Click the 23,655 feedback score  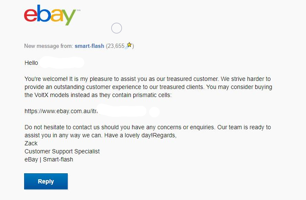(x=115, y=46)
